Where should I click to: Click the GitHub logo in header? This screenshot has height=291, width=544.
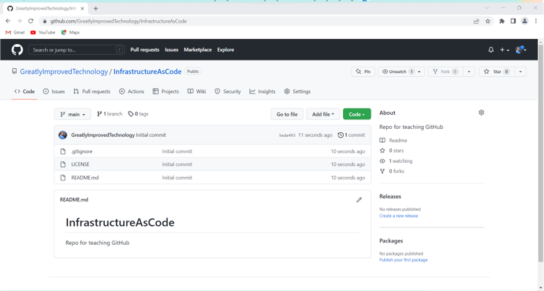tap(17, 50)
